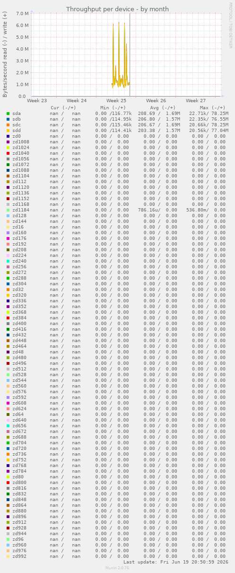Select the 'zd16' legend entry
235x573 pixels.
(x=18, y=227)
